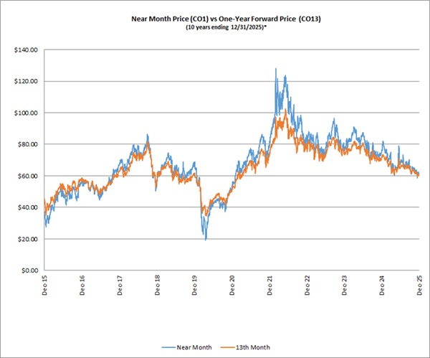Click the highest blue price peak near $128
430x358 pixels.
pos(275,69)
